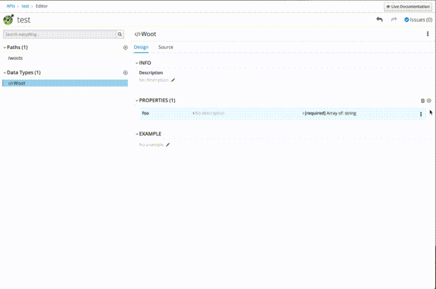436x289 pixels.
Task: Click the search magnifier icon
Action: (x=120, y=34)
